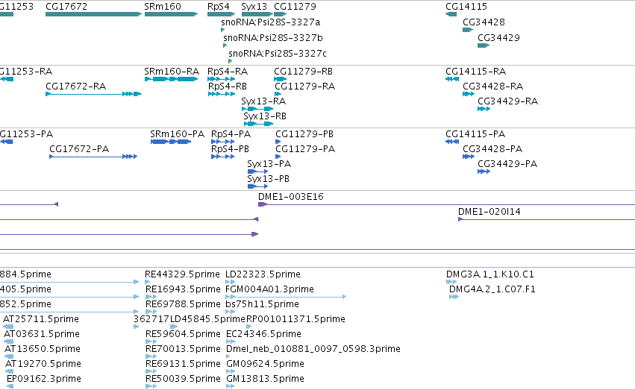This screenshot has height=390, width=635.
Task: Click the RpS4 gene label
Action: click(219, 7)
